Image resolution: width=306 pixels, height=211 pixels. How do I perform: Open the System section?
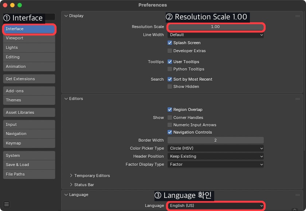click(29, 156)
